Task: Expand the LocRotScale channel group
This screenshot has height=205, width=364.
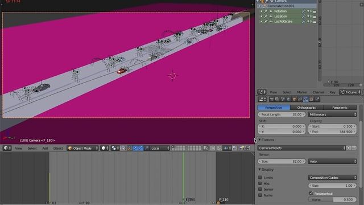Action: 261,22
